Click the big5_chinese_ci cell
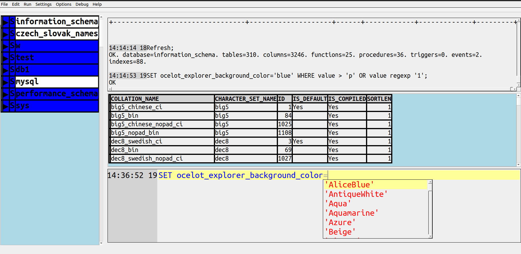Screen dimensions: 521x254 coord(162,107)
